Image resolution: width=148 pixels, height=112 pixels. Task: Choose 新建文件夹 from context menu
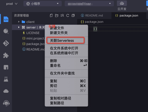[66, 33]
